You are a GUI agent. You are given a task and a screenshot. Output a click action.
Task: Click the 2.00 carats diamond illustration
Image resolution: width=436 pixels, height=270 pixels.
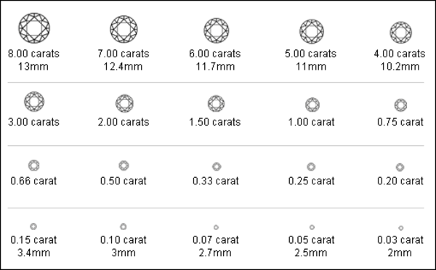124,103
